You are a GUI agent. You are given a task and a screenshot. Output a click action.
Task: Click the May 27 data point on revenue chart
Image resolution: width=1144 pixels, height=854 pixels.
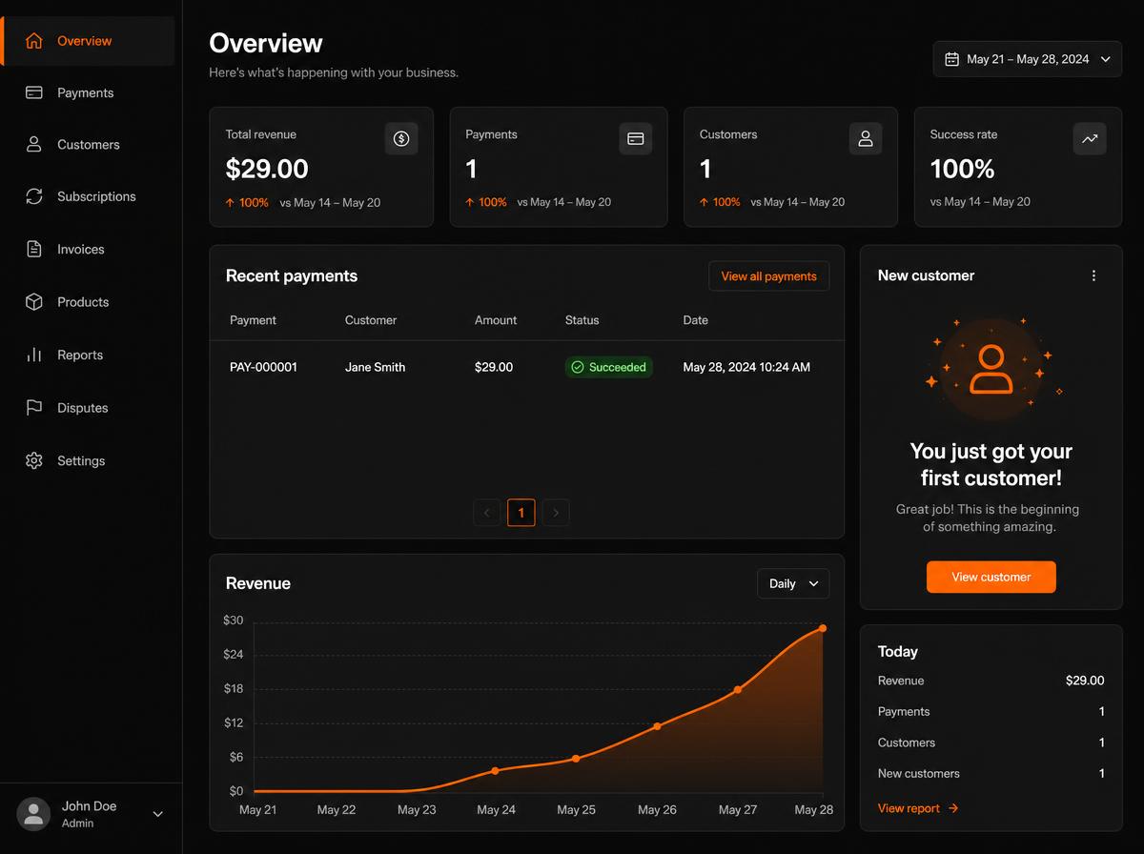click(737, 690)
